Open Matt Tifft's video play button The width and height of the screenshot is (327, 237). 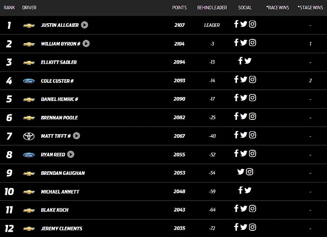pos(76,136)
